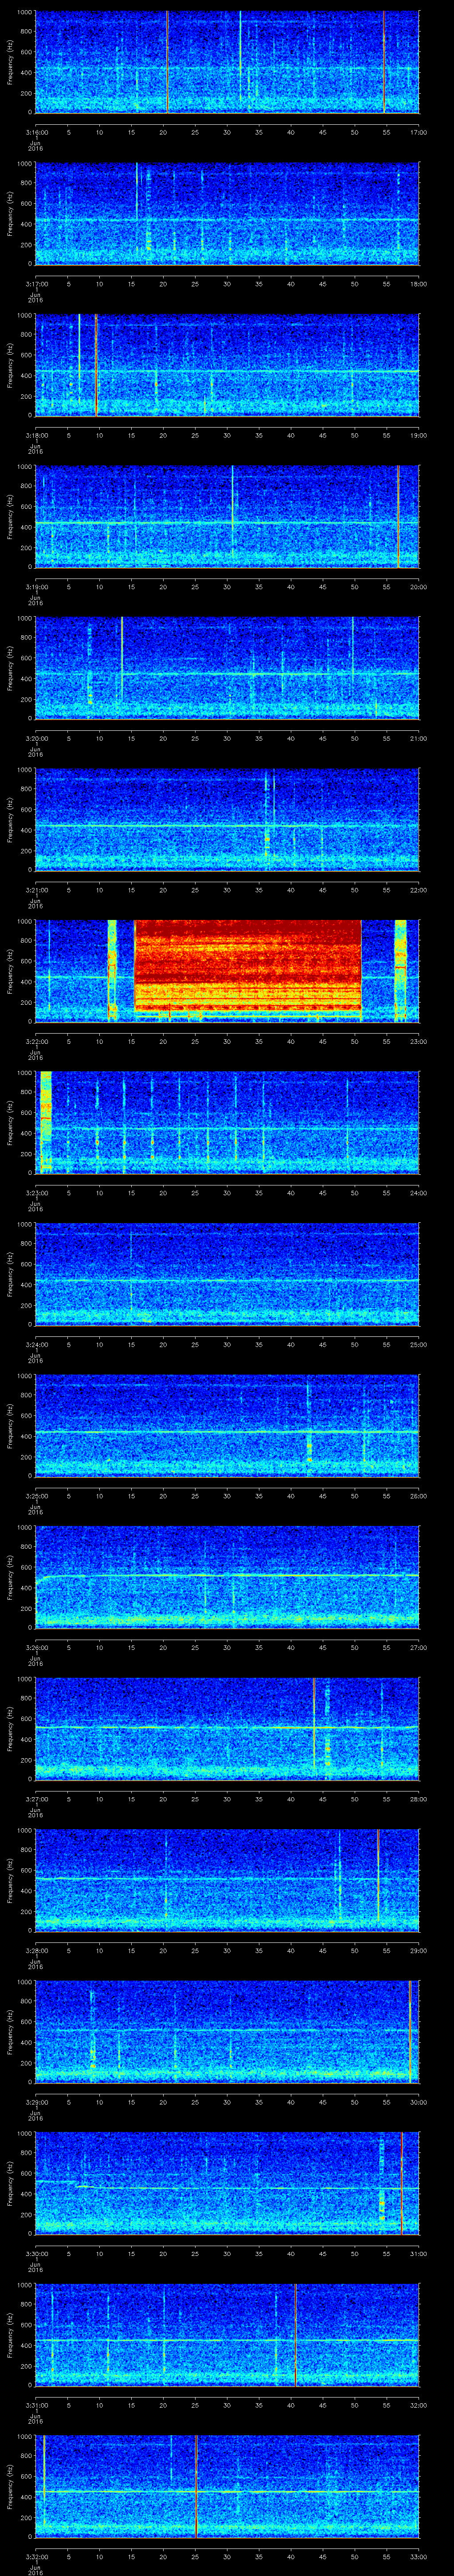Select the 33:00 end time label
This screenshot has height=2576, width=454.
tap(418, 2556)
